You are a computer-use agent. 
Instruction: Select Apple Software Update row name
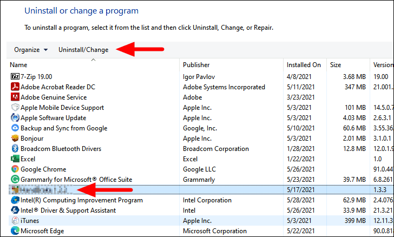click(x=53, y=118)
